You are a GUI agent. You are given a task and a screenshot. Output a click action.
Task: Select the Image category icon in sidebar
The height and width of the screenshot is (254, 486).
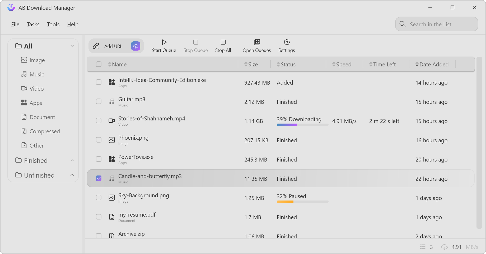[x=24, y=60]
